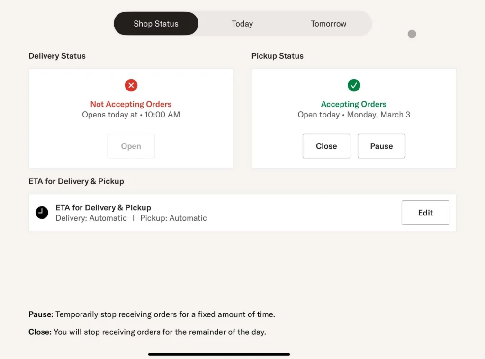The image size is (485, 359).
Task: Select the Tomorrow tab
Action: tap(328, 24)
